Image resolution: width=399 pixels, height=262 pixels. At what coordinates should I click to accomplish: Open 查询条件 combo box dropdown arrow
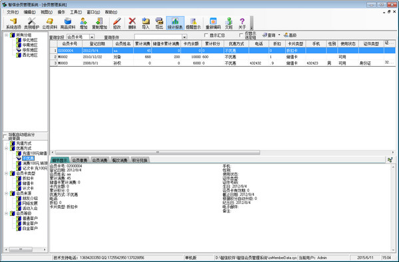coord(185,37)
